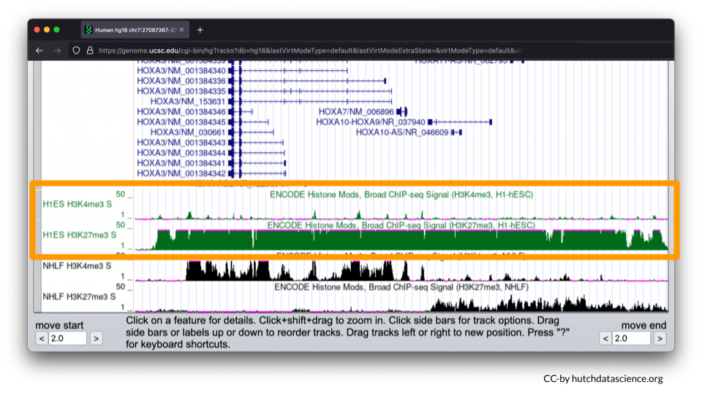Click the NHLF H3K4me3 S track label
This screenshot has height=395, width=702.
point(77,266)
